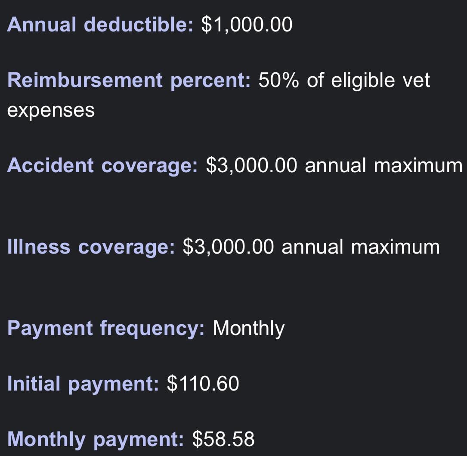Screen dimensions: 467x456
Task: Select the $1,000.00 deductible amount
Action: [247, 25]
